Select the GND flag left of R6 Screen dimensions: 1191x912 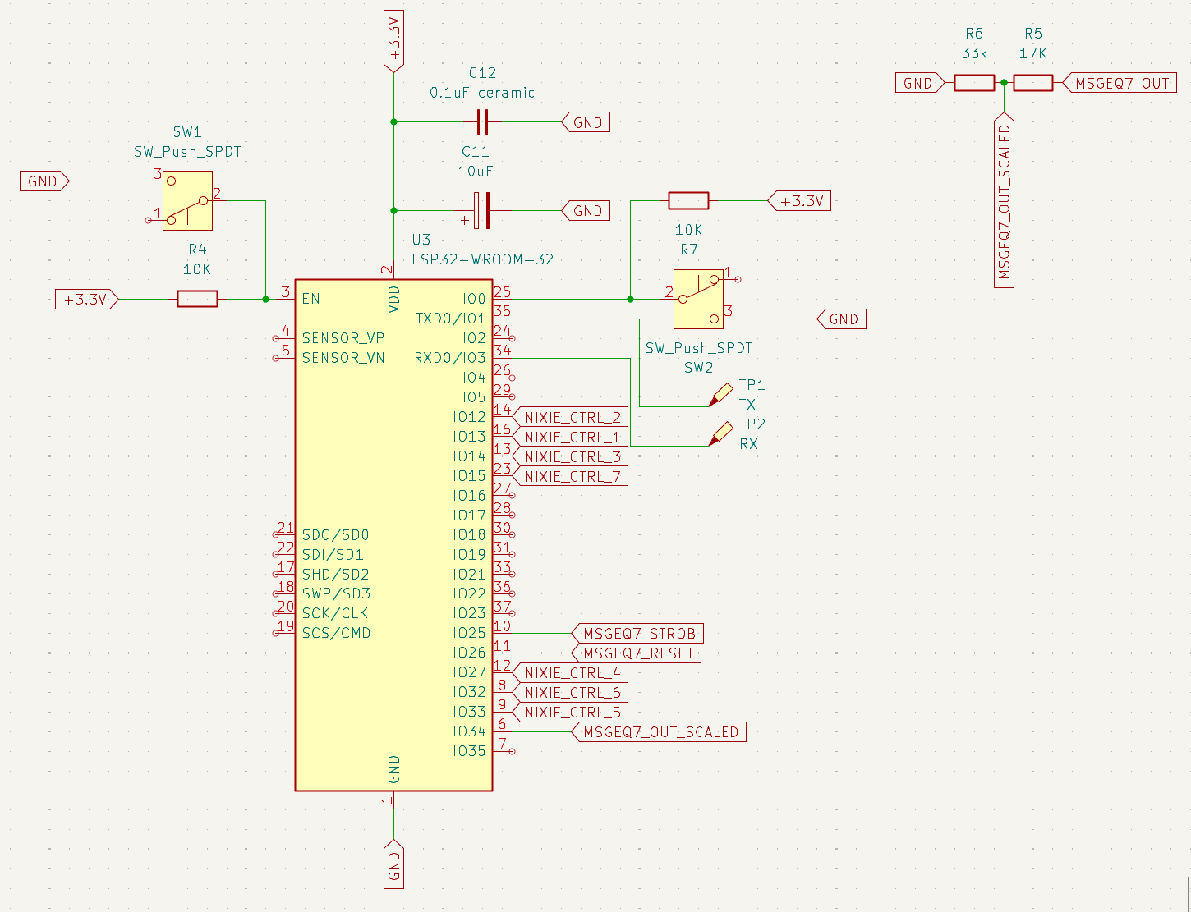(x=920, y=83)
